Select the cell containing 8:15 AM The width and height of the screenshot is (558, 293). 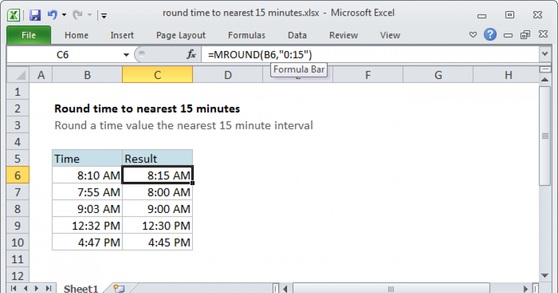click(158, 175)
